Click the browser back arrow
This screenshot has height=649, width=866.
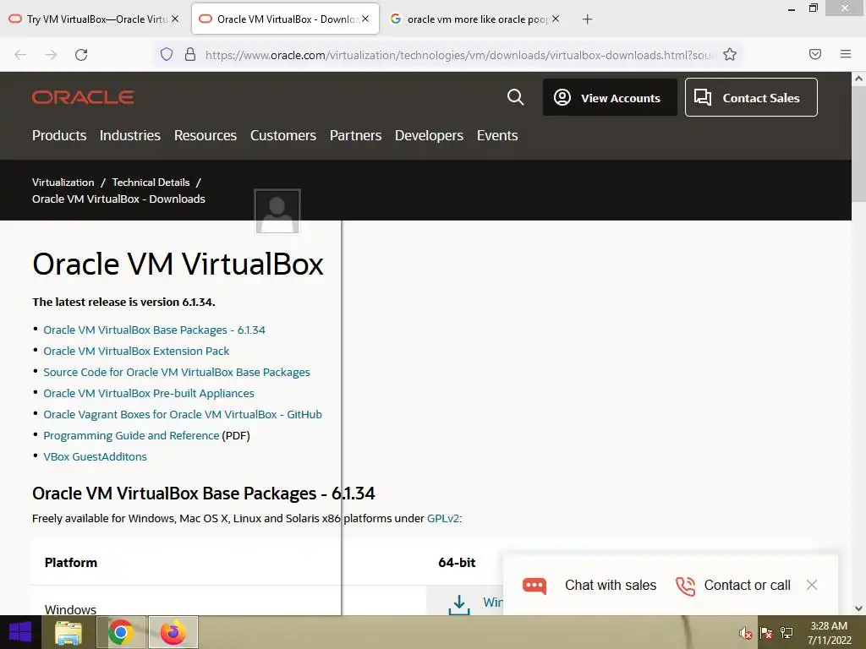[x=20, y=55]
